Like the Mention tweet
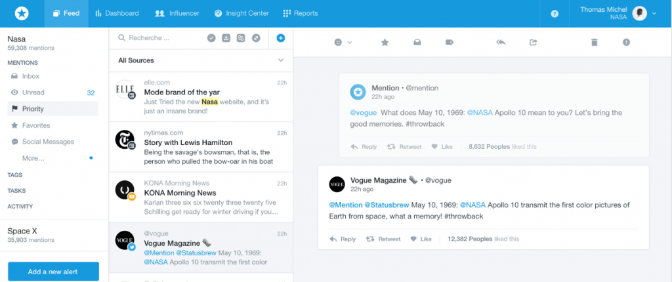672x282 pixels. point(442,147)
